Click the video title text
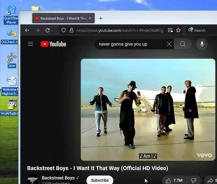This screenshot has height=184, width=217. click(97, 168)
